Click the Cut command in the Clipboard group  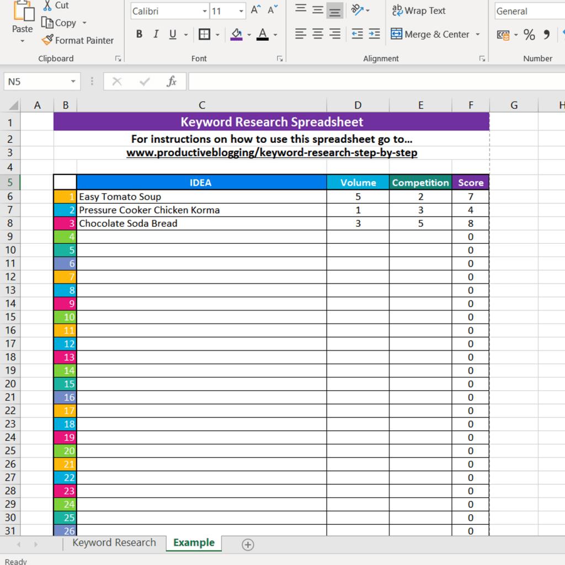pyautogui.click(x=56, y=6)
